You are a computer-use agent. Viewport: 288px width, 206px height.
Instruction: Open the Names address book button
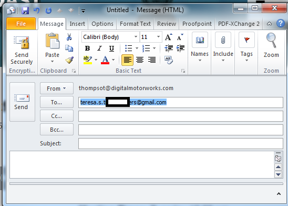pos(200,47)
